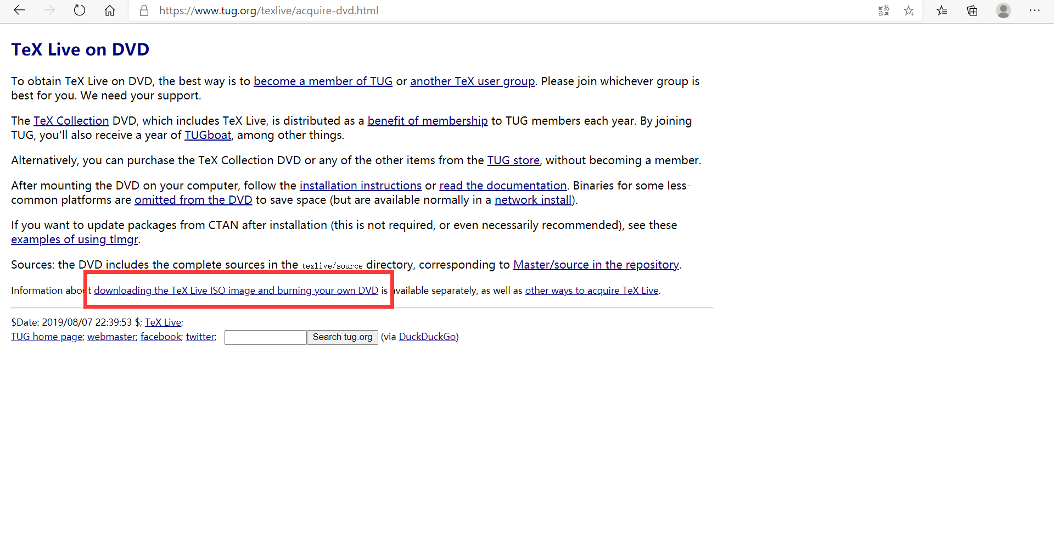The height and width of the screenshot is (541, 1054).
Task: Visit the TUGboat link
Action: point(208,135)
